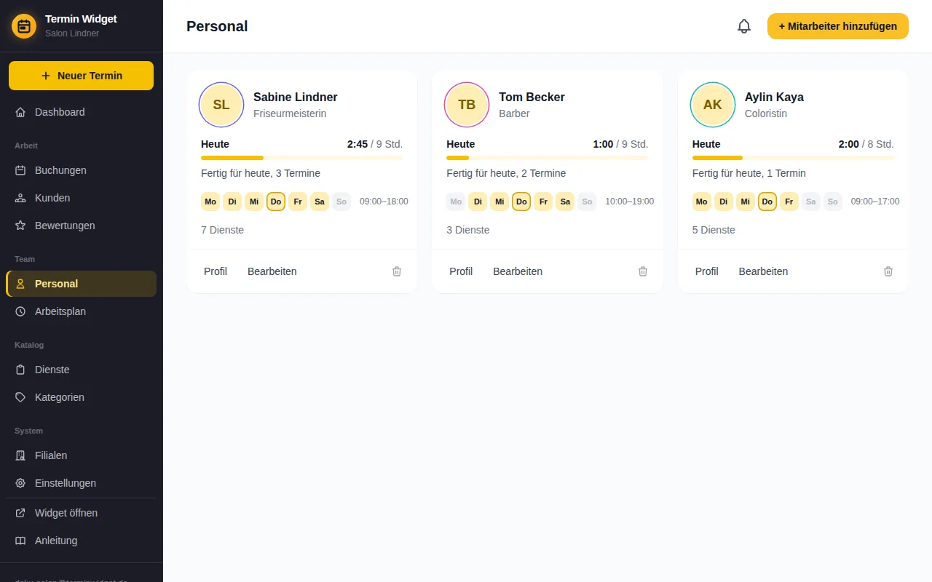Click the Dienste clipboard icon
This screenshot has width=932, height=582.
click(x=20, y=370)
